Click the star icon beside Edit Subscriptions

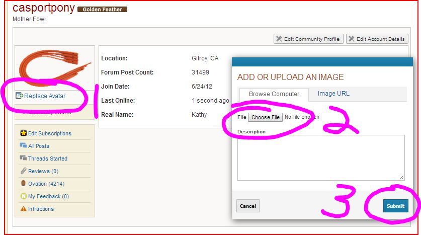pyautogui.click(x=23, y=133)
